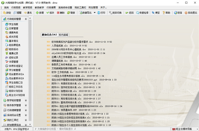Click the 用户: dmz实验学校 status entry
This screenshot has width=199, height=131.
17,129
